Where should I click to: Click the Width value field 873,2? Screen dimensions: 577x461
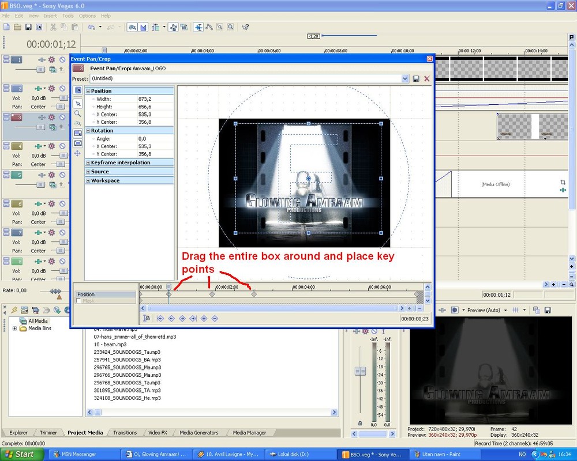155,99
